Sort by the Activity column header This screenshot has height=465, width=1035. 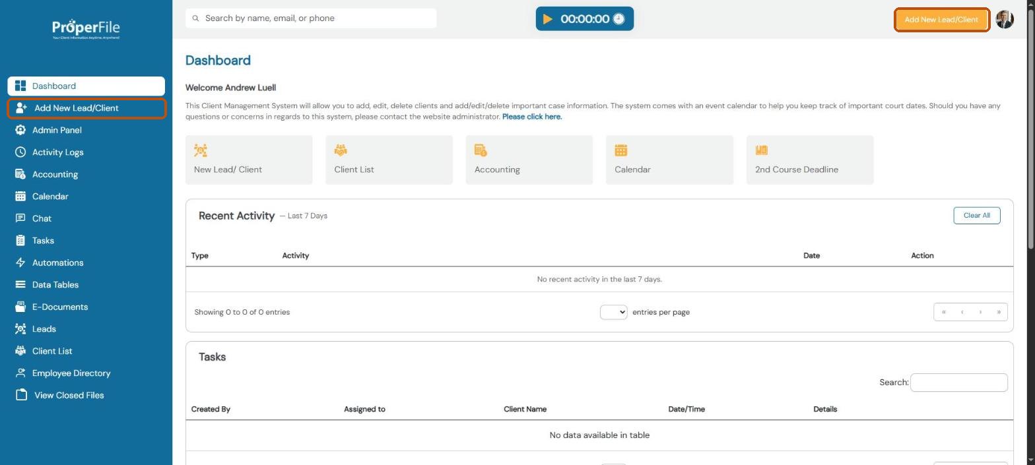tap(295, 255)
